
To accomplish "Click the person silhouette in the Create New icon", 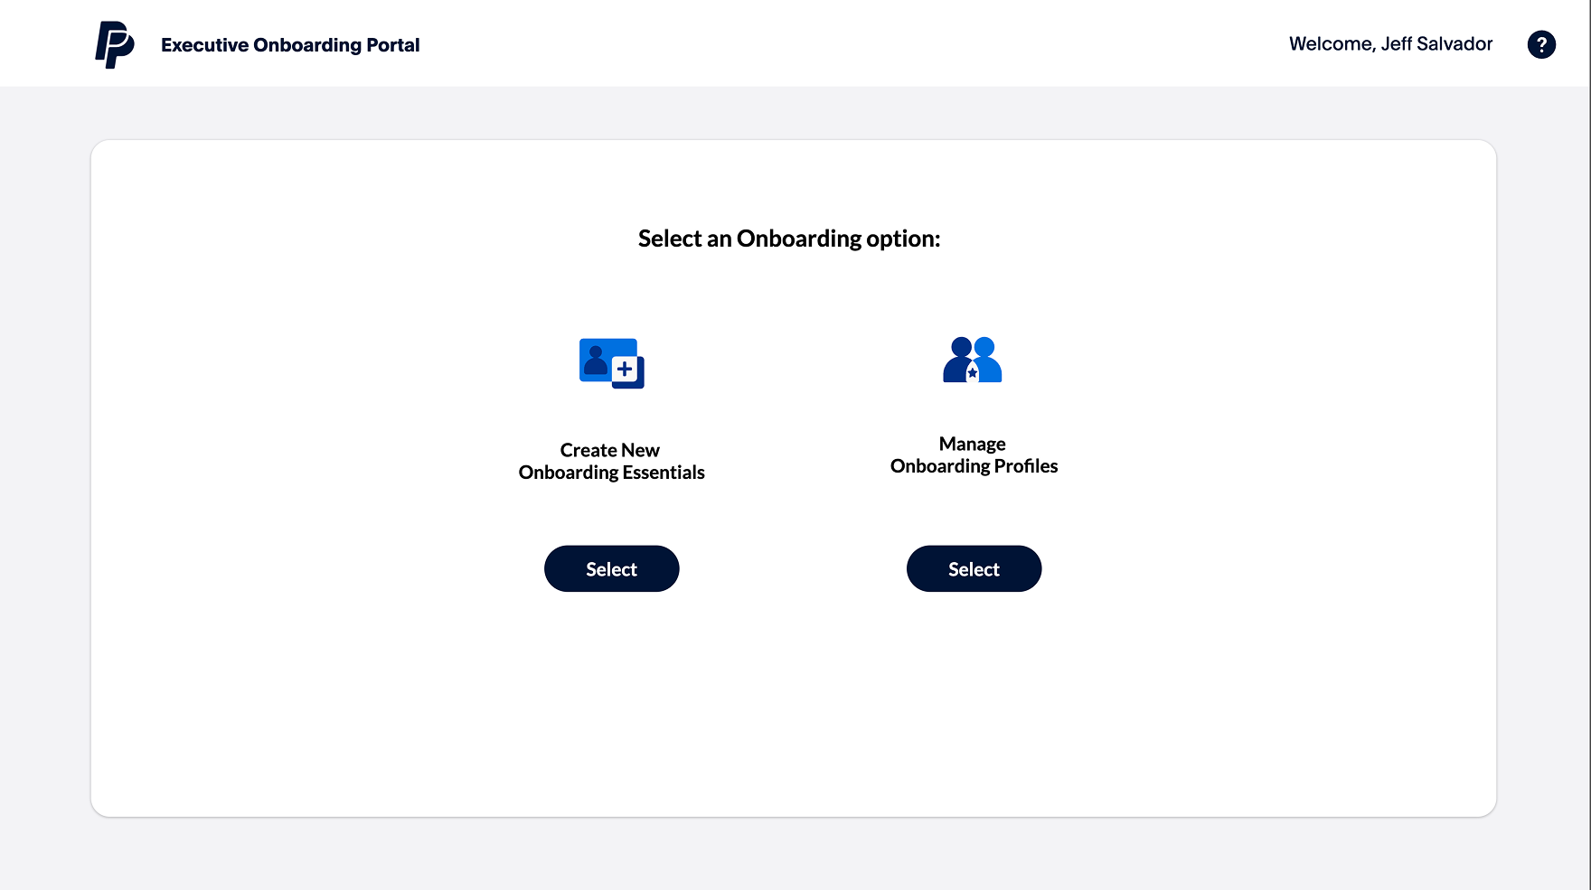I will (x=596, y=359).
